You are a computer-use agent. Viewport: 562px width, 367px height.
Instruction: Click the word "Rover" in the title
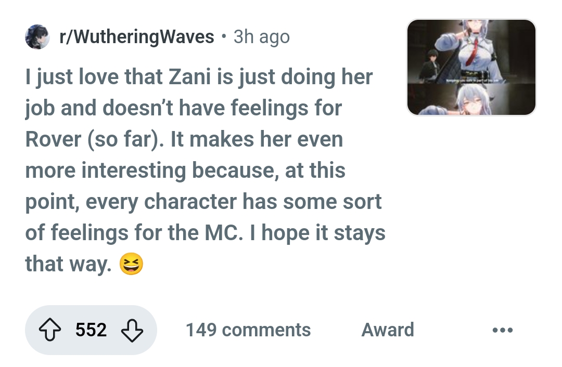53,139
